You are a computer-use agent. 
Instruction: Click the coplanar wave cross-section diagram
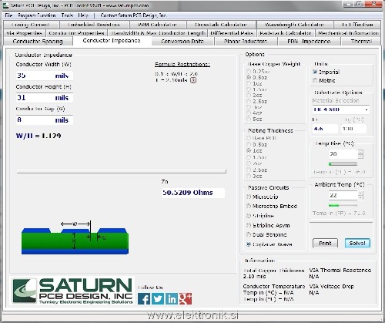coord(75,237)
